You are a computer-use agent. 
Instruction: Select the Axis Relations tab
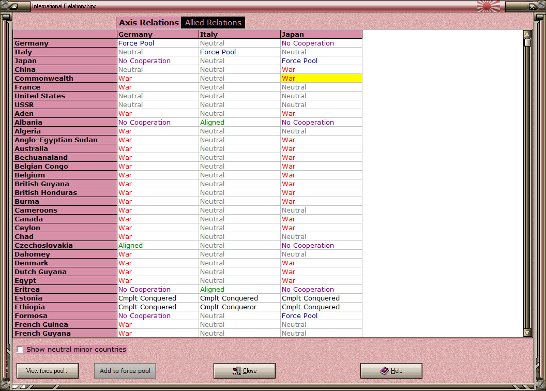tap(149, 23)
